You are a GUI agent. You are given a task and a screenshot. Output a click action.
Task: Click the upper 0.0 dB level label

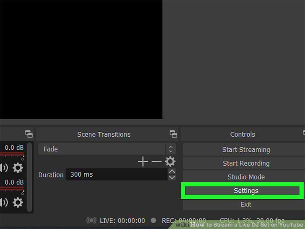(x=14, y=148)
